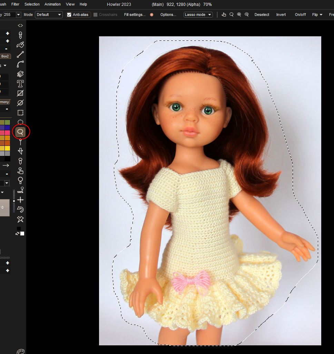The width and height of the screenshot is (334, 354).
Task: Select the rectangular selection tool
Action: (20, 113)
